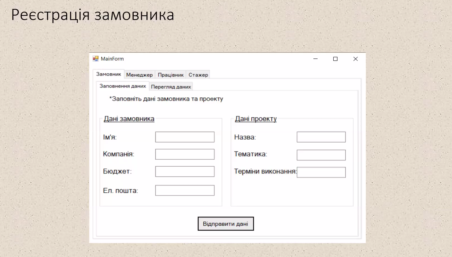Focus the Тематика input field
The image size is (452, 257).
pos(321,155)
